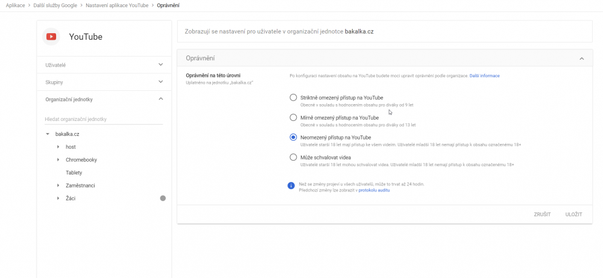Open Nastavení aplikace YouTube breadcrumb
Image resolution: width=603 pixels, height=278 pixels.
pos(117,5)
